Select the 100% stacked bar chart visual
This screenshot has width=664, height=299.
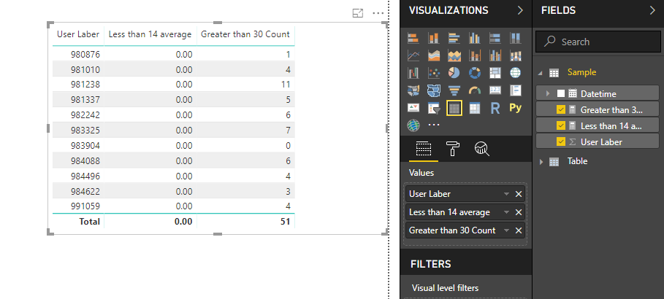(x=495, y=38)
